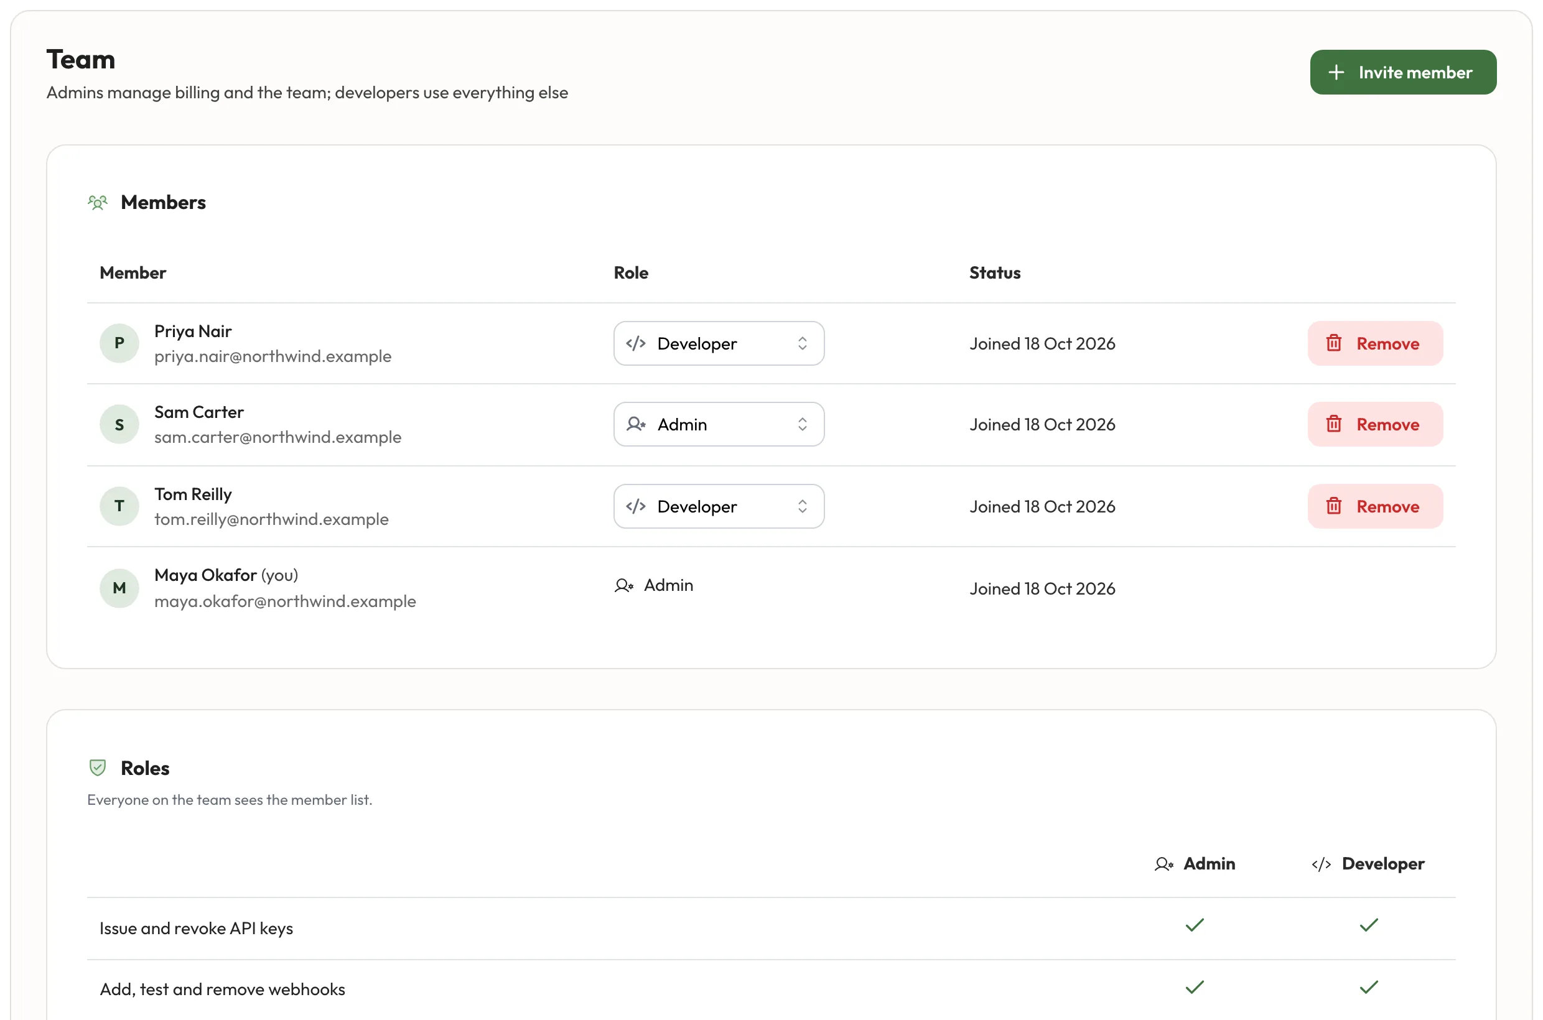Screen dimensions: 1543x1020
Task: Remove Tom Reilly from the team
Action: (1375, 506)
